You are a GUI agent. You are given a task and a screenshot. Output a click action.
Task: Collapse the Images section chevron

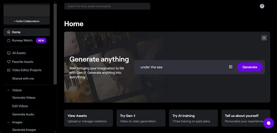coord(8,122)
